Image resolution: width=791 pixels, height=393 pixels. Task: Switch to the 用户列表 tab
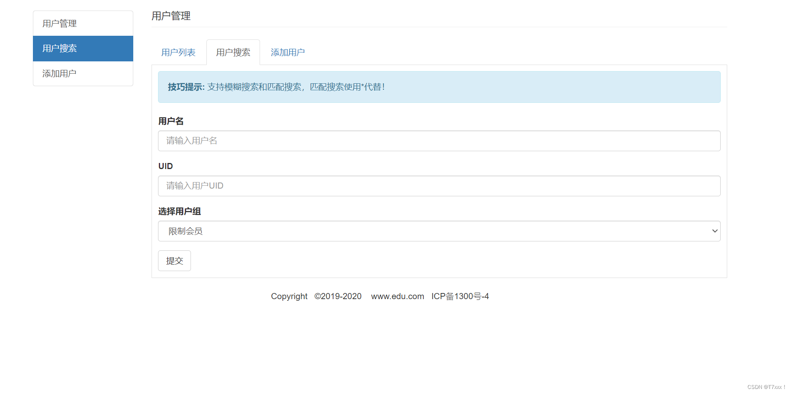click(178, 52)
